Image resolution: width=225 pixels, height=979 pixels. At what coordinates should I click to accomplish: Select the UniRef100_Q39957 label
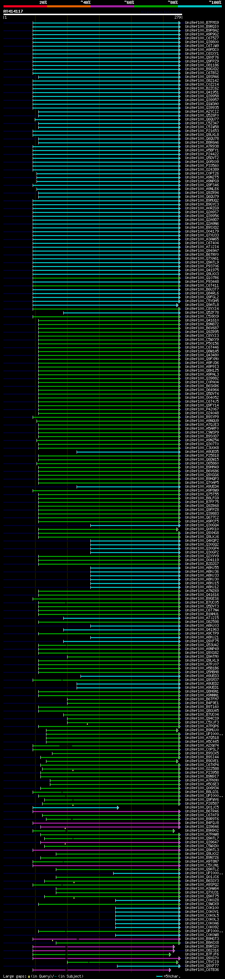[x=202, y=100]
